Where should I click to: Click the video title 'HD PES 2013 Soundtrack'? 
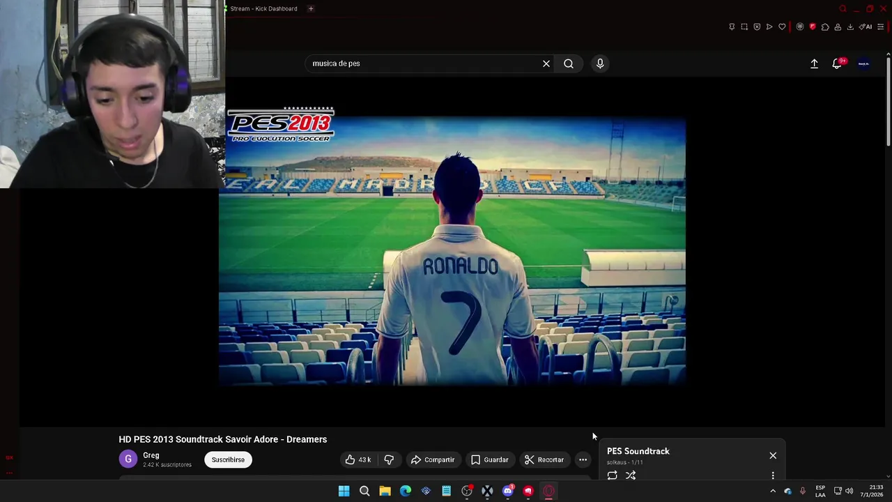222,439
